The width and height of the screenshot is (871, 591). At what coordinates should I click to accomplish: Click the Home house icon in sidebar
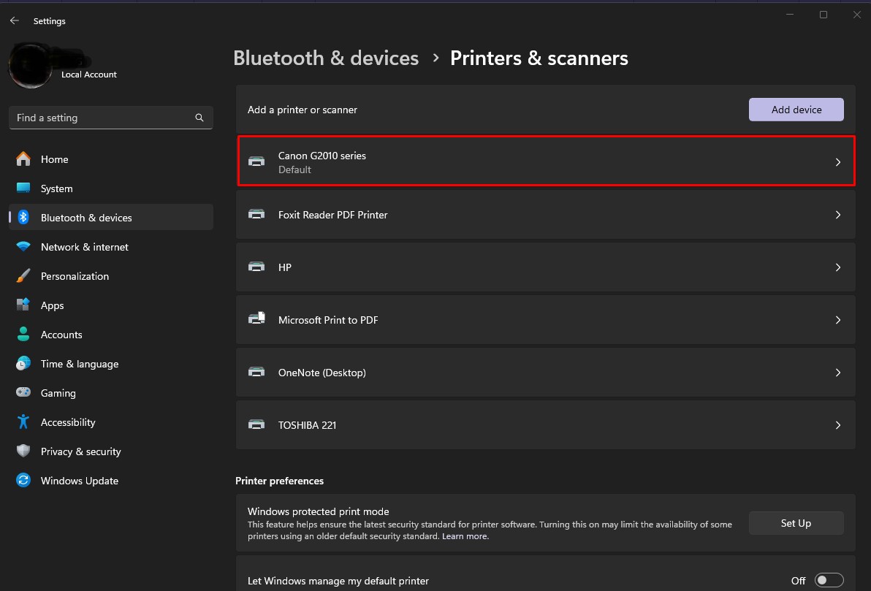23,159
